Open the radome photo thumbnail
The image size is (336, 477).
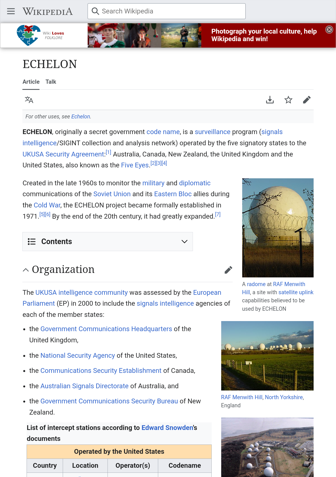click(278, 228)
